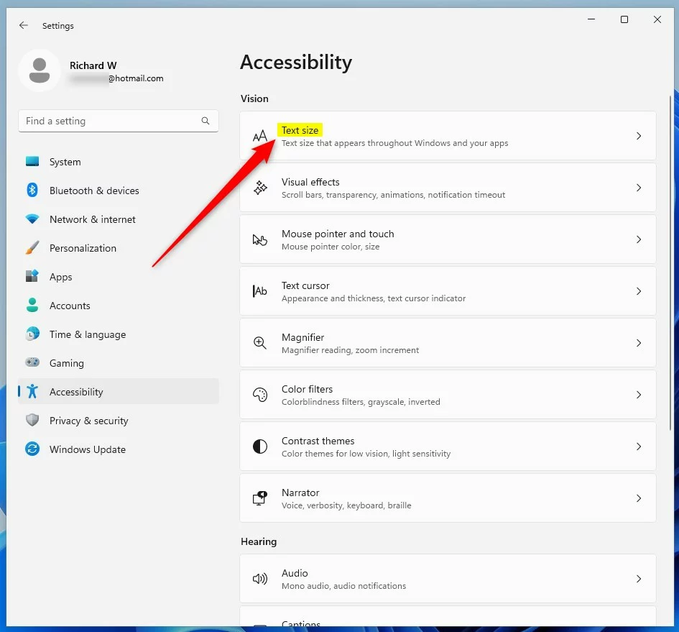Go to Windows Update in sidebar

[87, 449]
